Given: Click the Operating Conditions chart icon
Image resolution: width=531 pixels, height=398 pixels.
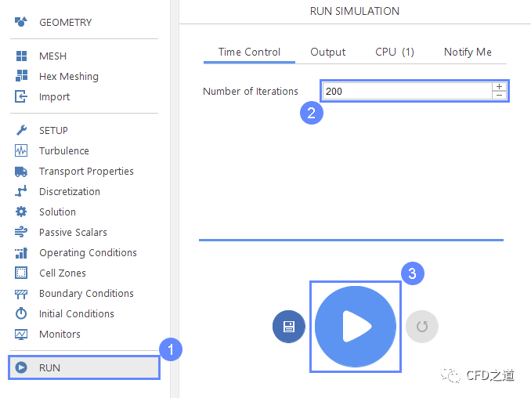Looking at the screenshot, I should point(21,253).
